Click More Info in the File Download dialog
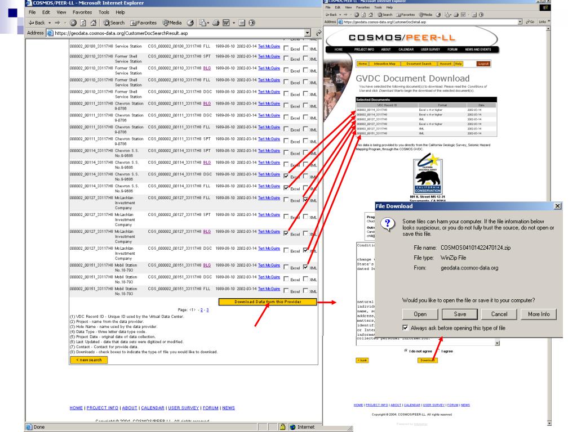 [x=539, y=314]
